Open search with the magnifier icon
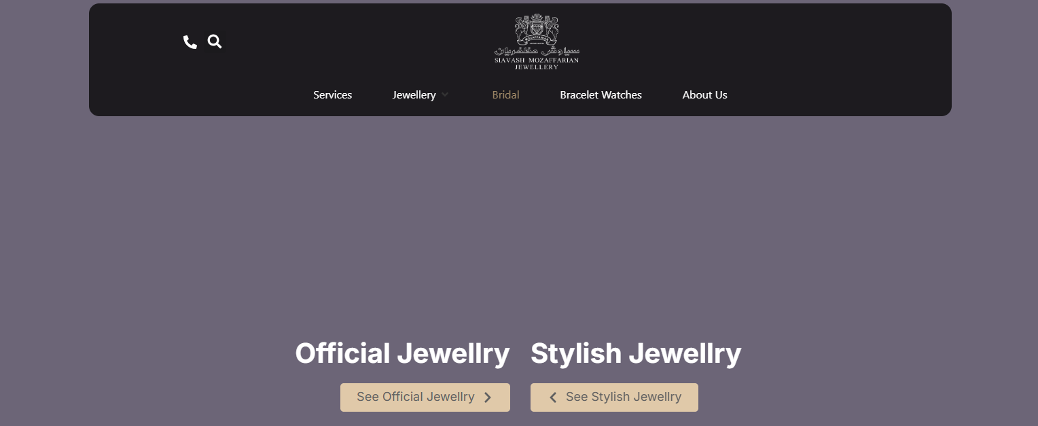 [215, 42]
